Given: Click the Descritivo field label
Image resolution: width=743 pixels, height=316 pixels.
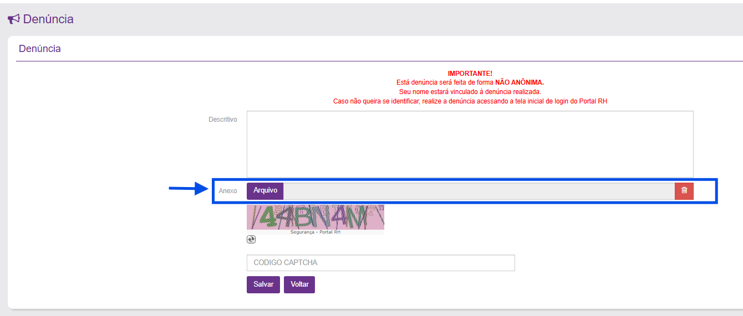Looking at the screenshot, I should click(x=222, y=120).
